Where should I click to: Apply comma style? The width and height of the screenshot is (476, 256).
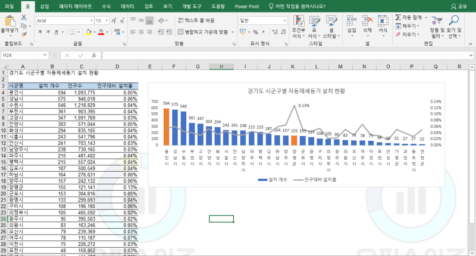click(x=264, y=32)
